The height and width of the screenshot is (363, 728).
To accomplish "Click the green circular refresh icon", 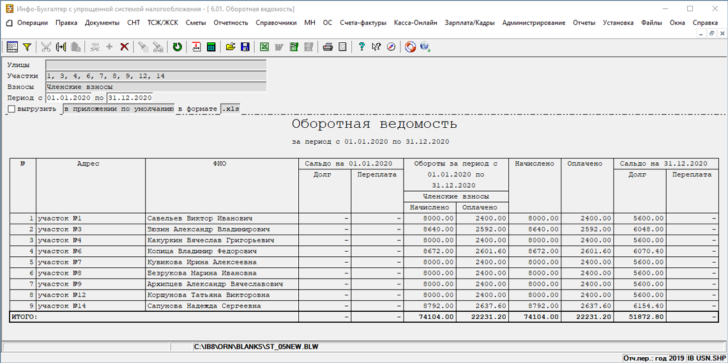I will pyautogui.click(x=178, y=47).
